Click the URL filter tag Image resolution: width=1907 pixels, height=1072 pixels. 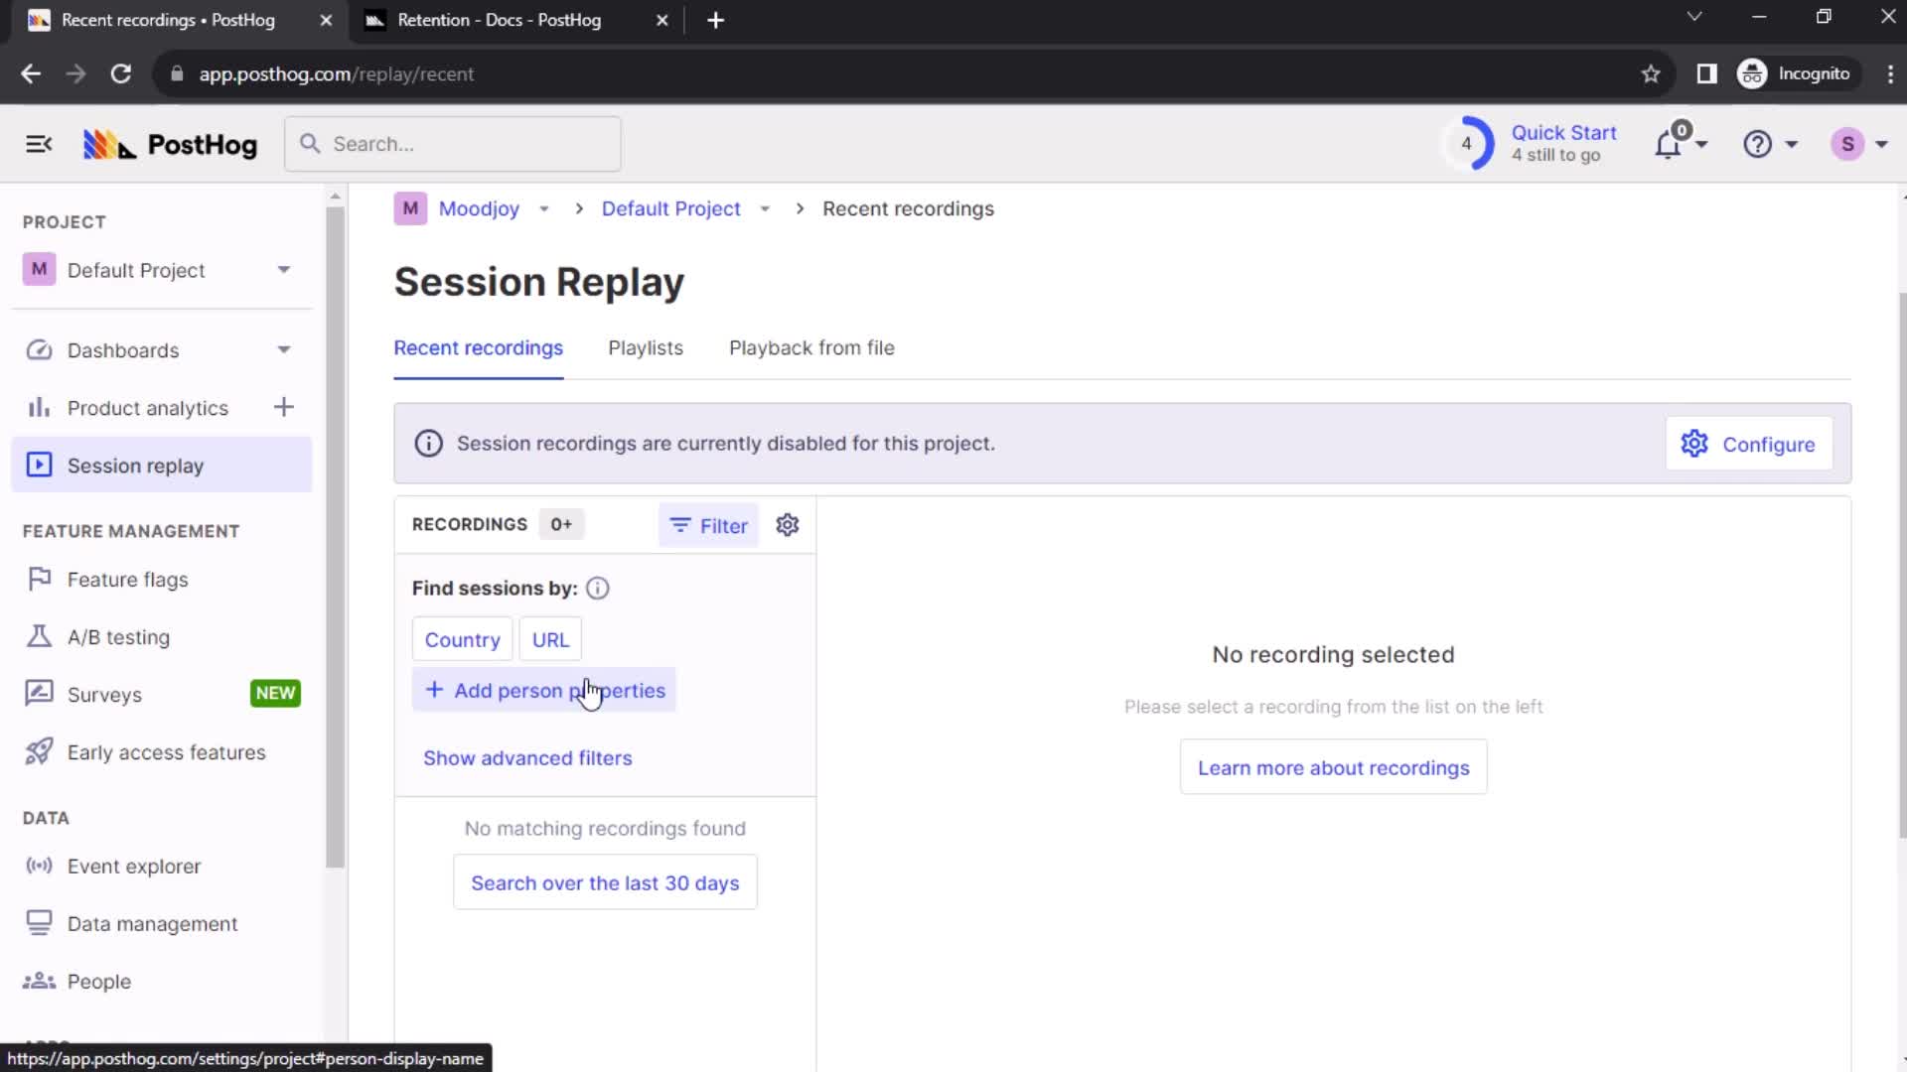click(550, 640)
